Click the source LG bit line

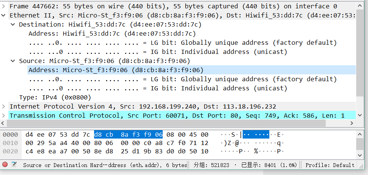[182, 79]
